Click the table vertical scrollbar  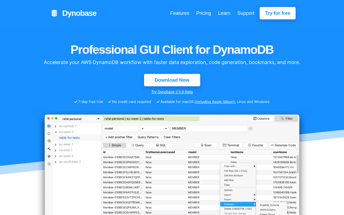298,164
